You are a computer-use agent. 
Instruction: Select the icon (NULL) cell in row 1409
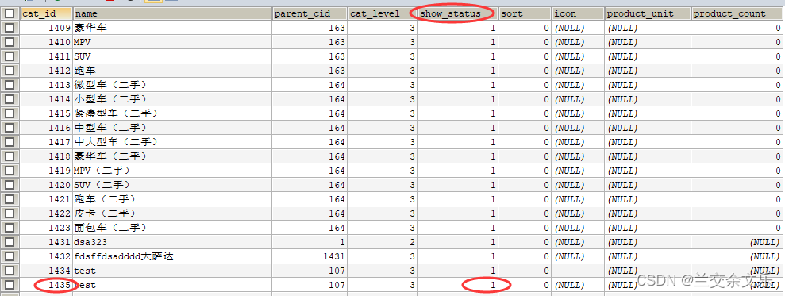[578, 28]
